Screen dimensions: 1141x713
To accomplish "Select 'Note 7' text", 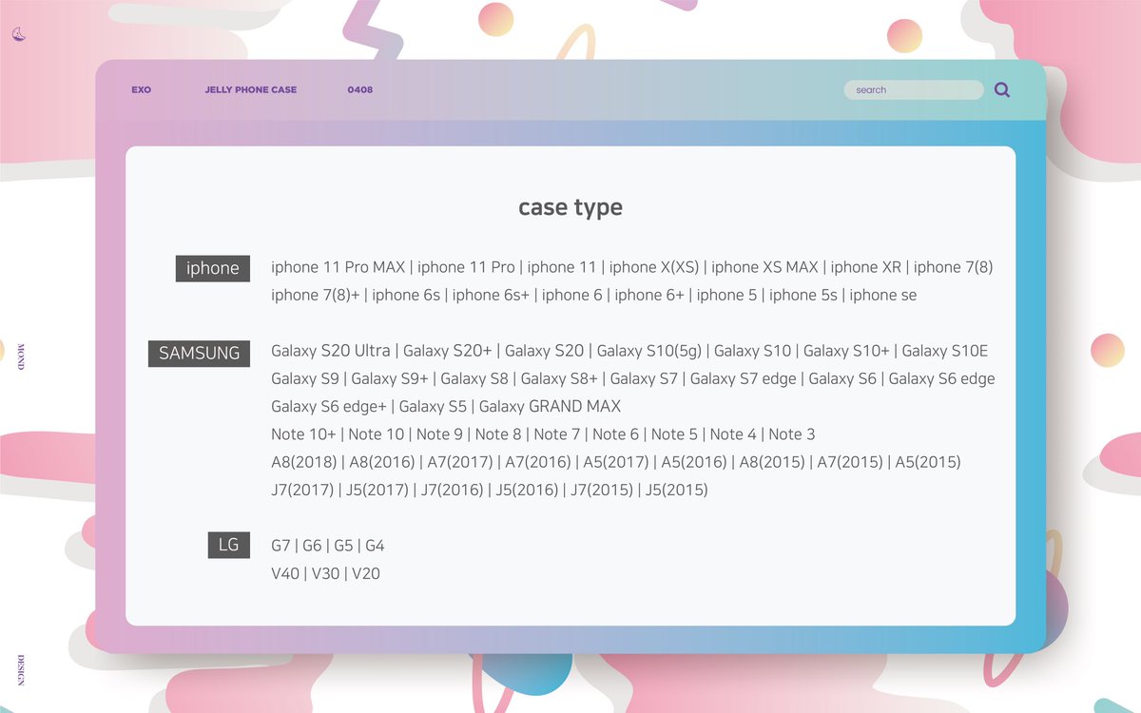I will coord(557,434).
